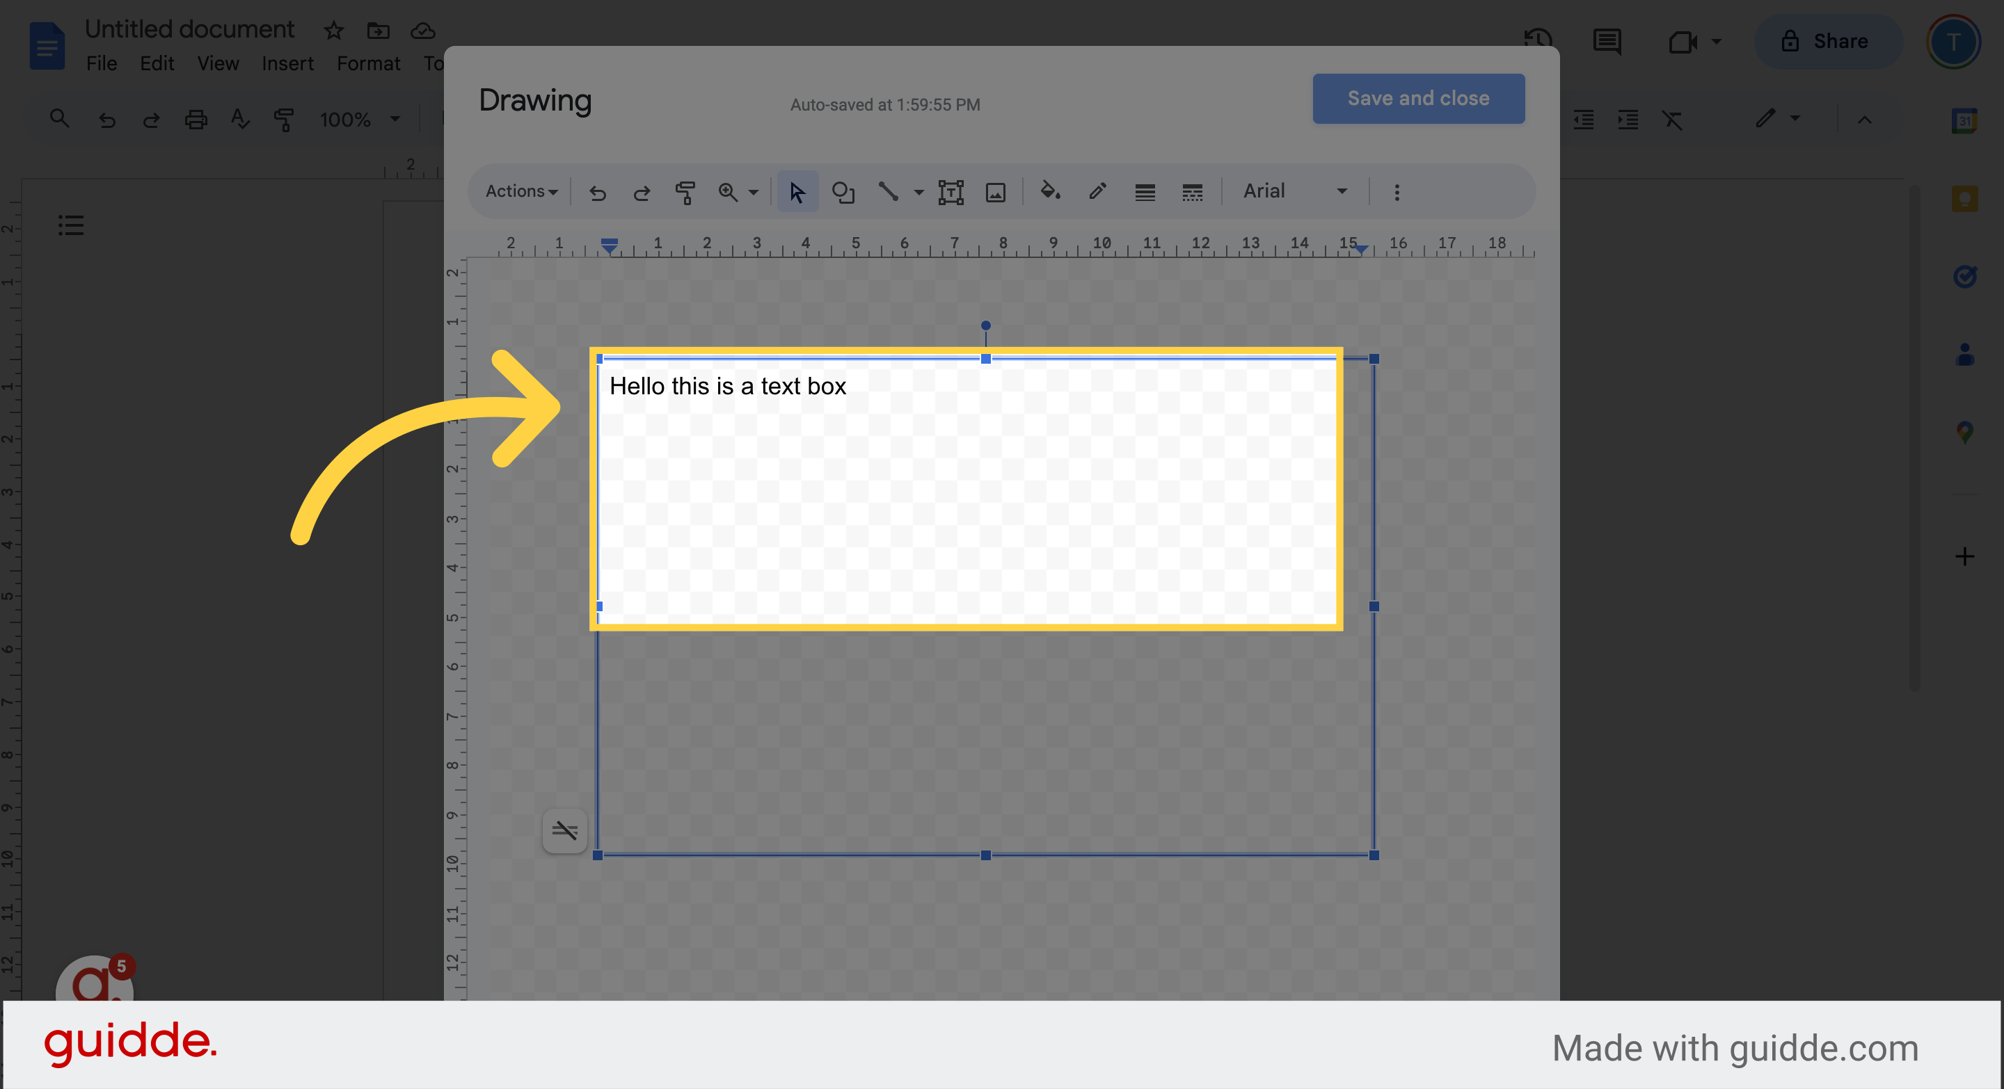Click Get add-ons plus icon
This screenshot has height=1089, width=2004.
click(x=1965, y=556)
